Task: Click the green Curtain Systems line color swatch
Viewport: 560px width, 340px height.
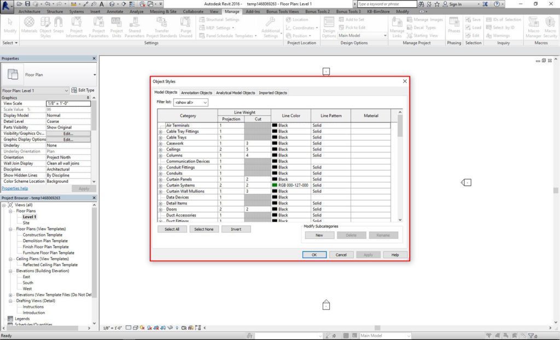Action: (275, 185)
